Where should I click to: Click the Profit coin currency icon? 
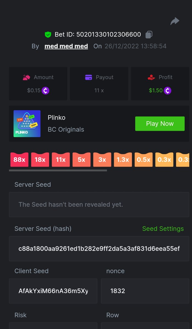168,90
